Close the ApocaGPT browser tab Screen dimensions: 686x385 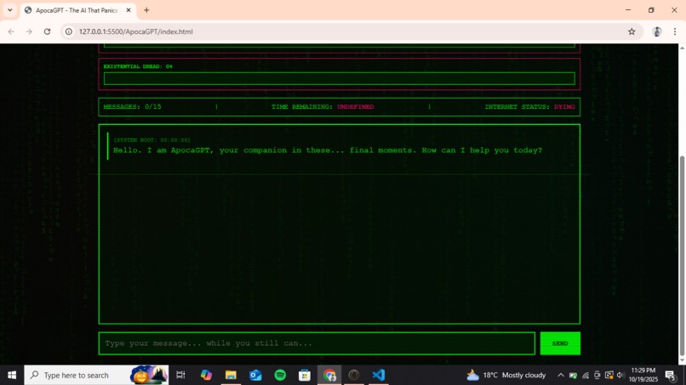[x=129, y=10]
